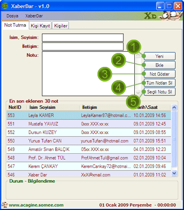Click the Not Göster button
The height and width of the screenshot is (210, 184).
(160, 74)
